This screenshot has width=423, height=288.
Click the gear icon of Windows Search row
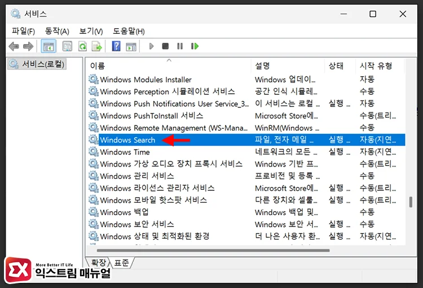(94, 139)
